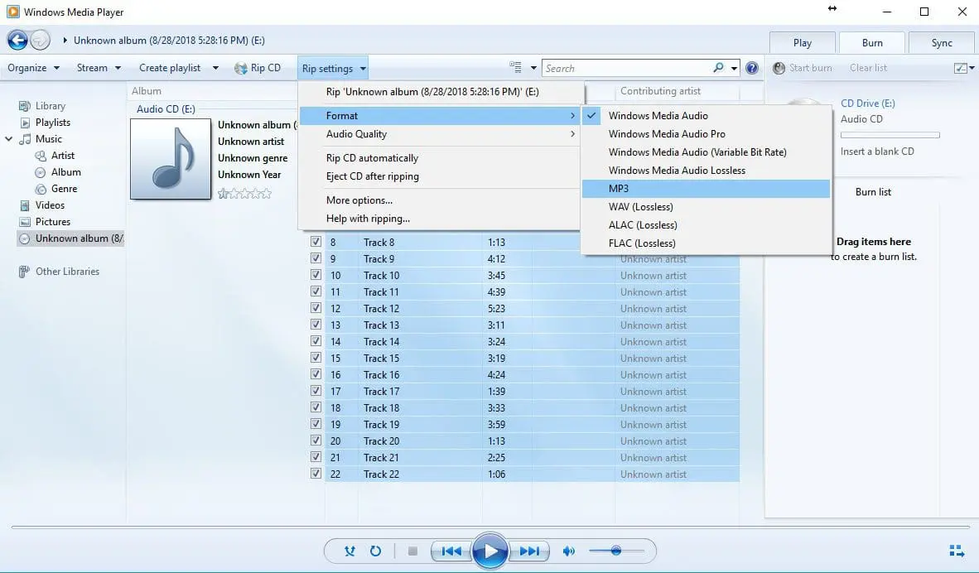
Task: Click the Next track button
Action: tap(529, 551)
